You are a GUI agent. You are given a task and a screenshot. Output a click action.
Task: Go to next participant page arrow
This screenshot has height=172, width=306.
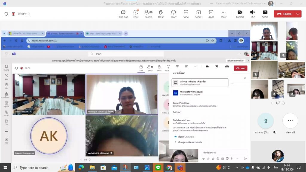[284, 103]
